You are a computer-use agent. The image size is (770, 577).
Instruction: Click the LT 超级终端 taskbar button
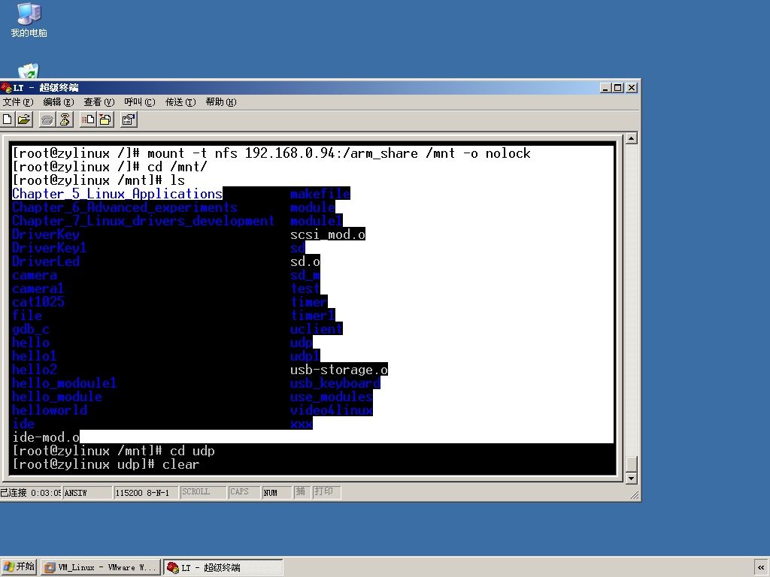[x=223, y=567]
